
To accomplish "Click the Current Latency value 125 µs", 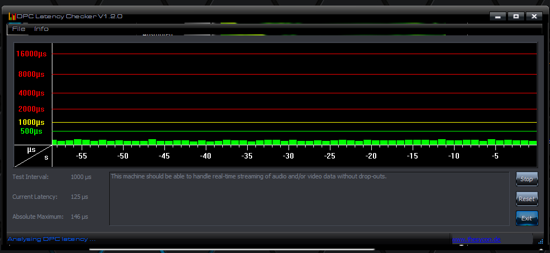I will pyautogui.click(x=81, y=197).
